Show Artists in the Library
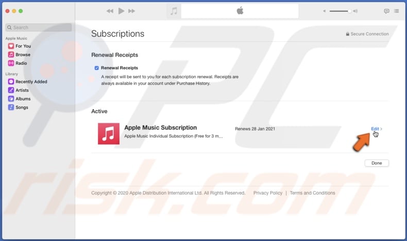The image size is (407, 241). 22,90
